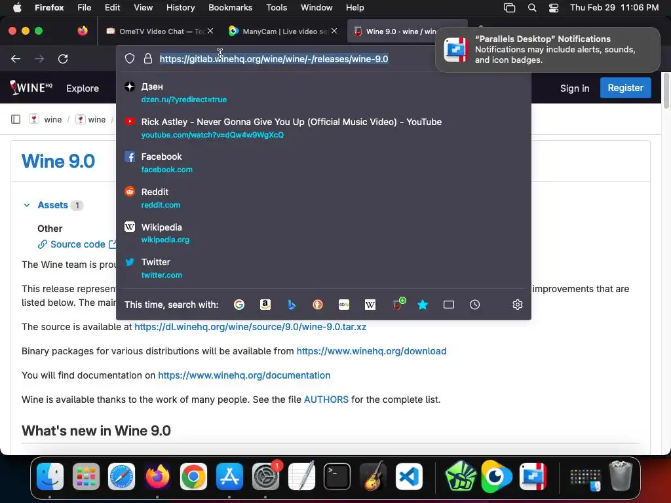Viewport: 671px width, 503px height.
Task: Open Firefox View icon in tab bar
Action: point(83,31)
